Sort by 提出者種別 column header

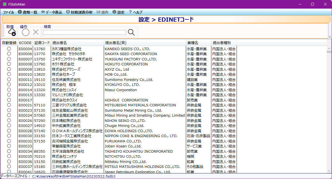click(224, 43)
